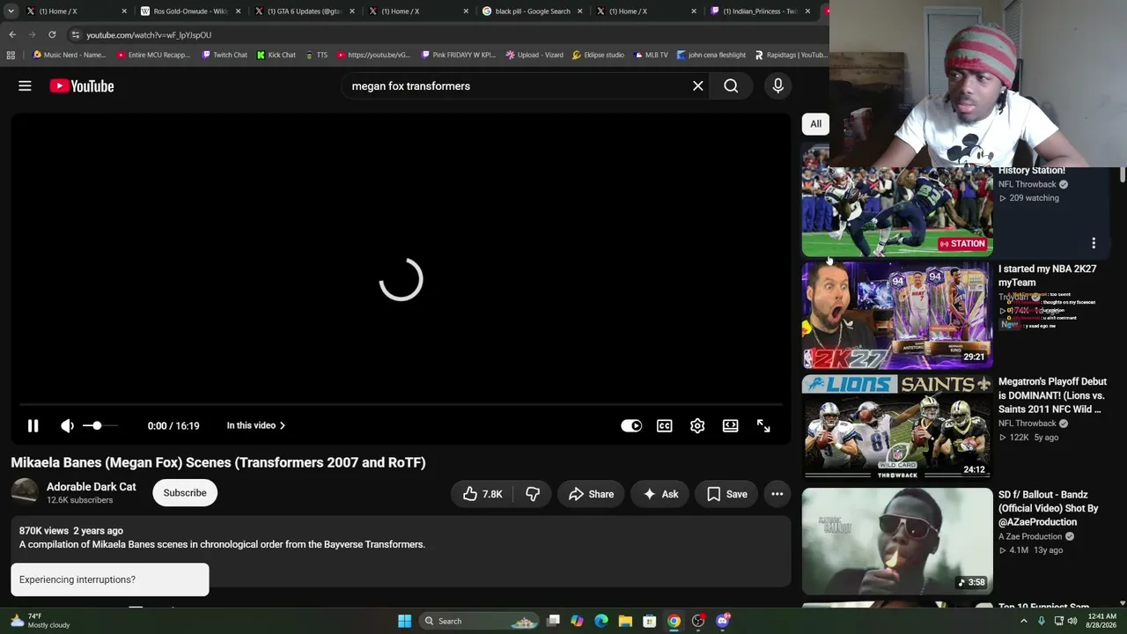This screenshot has height=634, width=1127.
Task: Toggle the Autoplay switch
Action: pyautogui.click(x=631, y=425)
